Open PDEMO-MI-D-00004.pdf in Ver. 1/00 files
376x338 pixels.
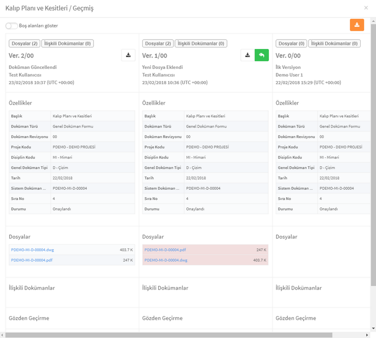(x=165, y=250)
